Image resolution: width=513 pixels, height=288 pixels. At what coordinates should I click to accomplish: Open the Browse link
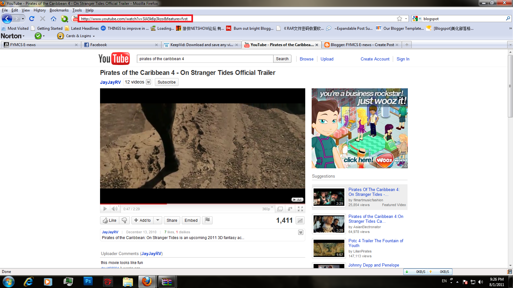(x=307, y=59)
